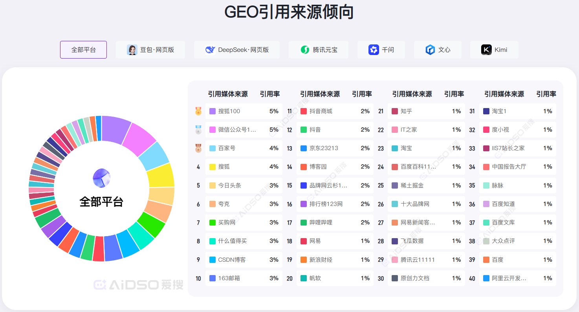Screen dimensions: 579x312
Task: Open the 文心 platform tab
Action: 438,50
